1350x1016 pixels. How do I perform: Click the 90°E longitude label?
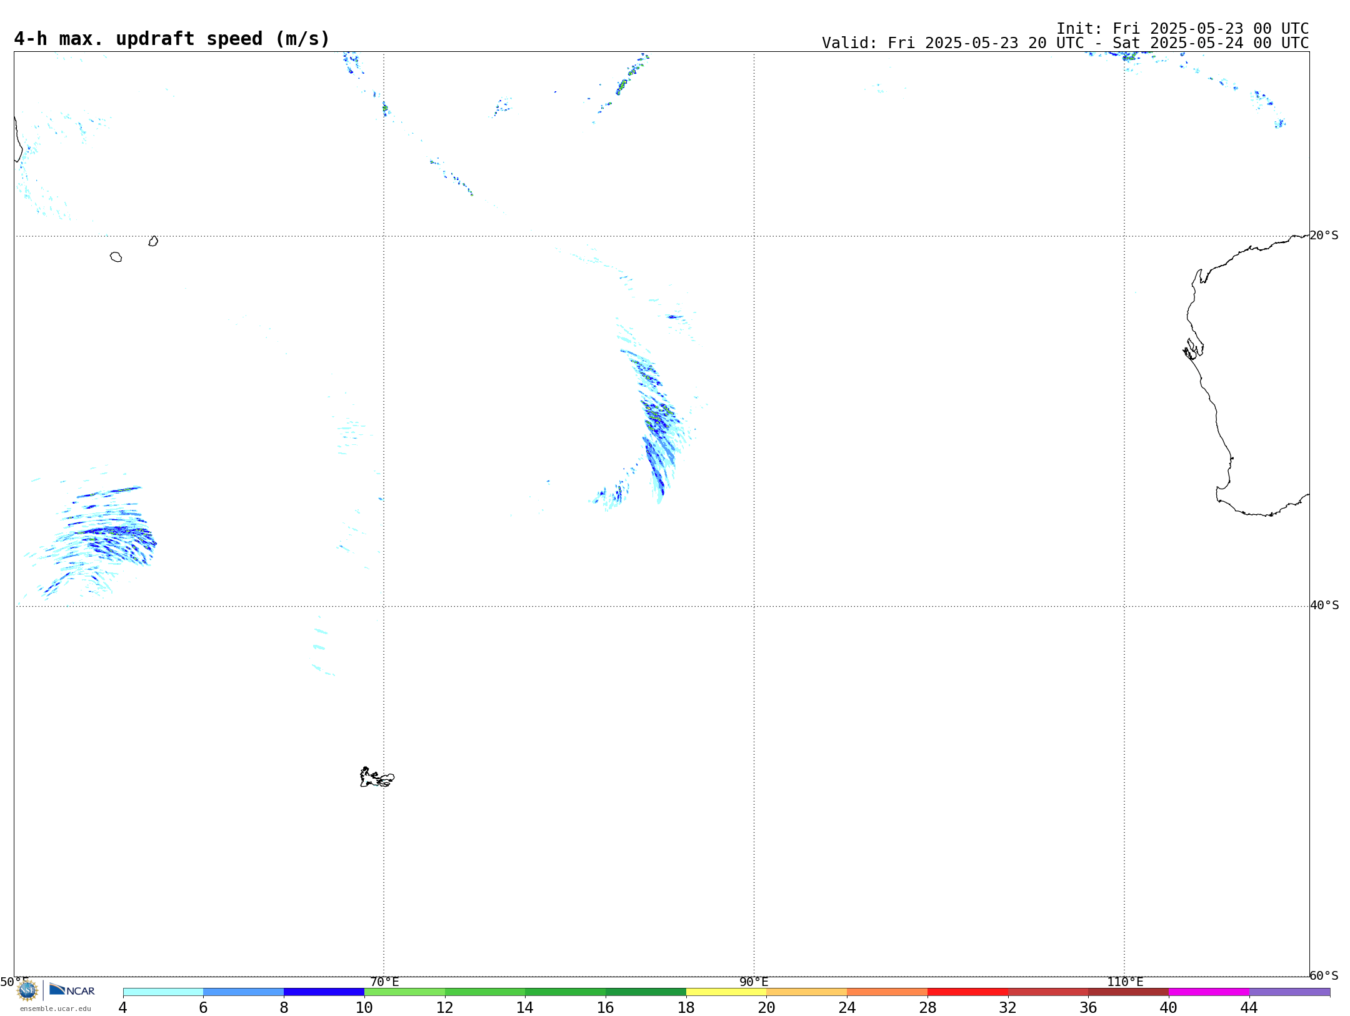pos(754,982)
